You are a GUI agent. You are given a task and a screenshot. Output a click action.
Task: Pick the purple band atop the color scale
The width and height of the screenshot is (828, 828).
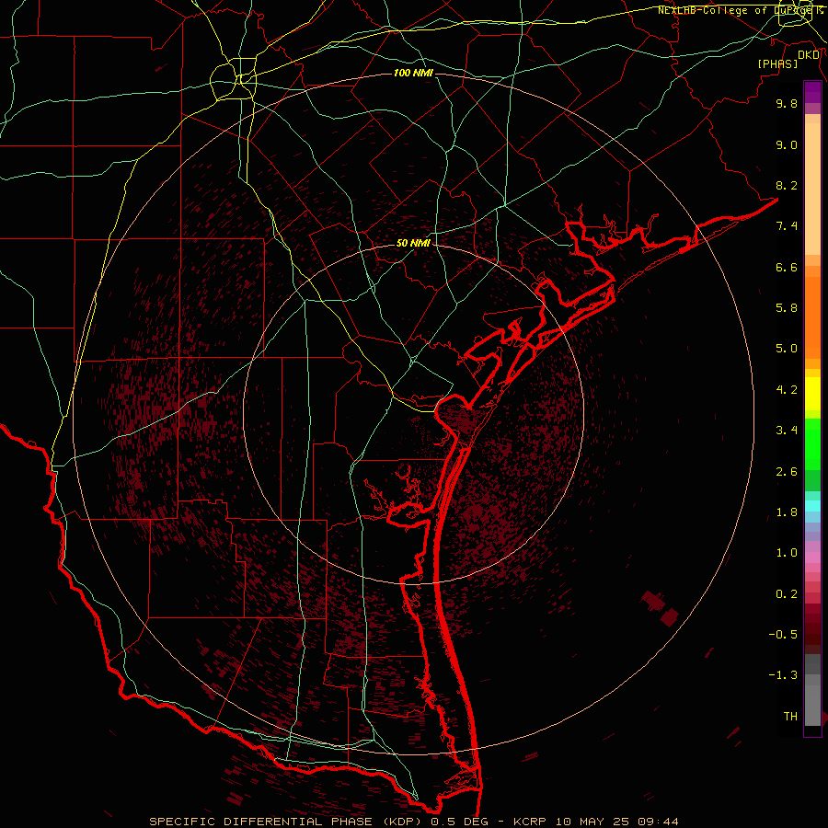pyautogui.click(x=812, y=92)
